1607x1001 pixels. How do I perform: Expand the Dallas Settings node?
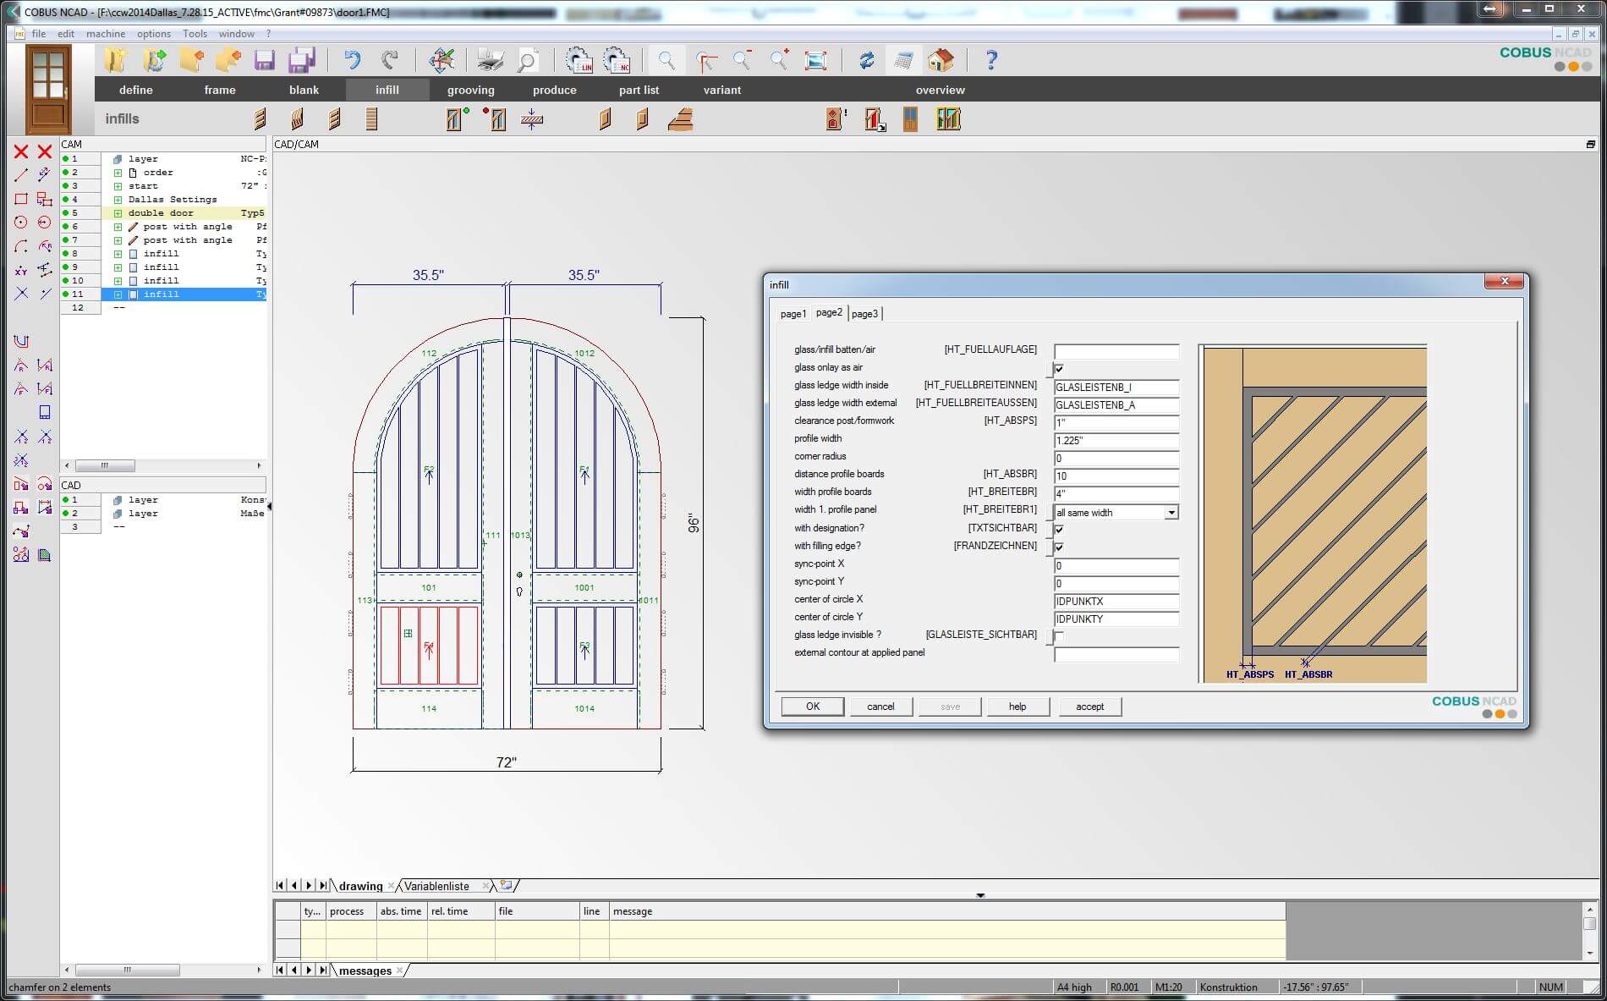tap(118, 199)
